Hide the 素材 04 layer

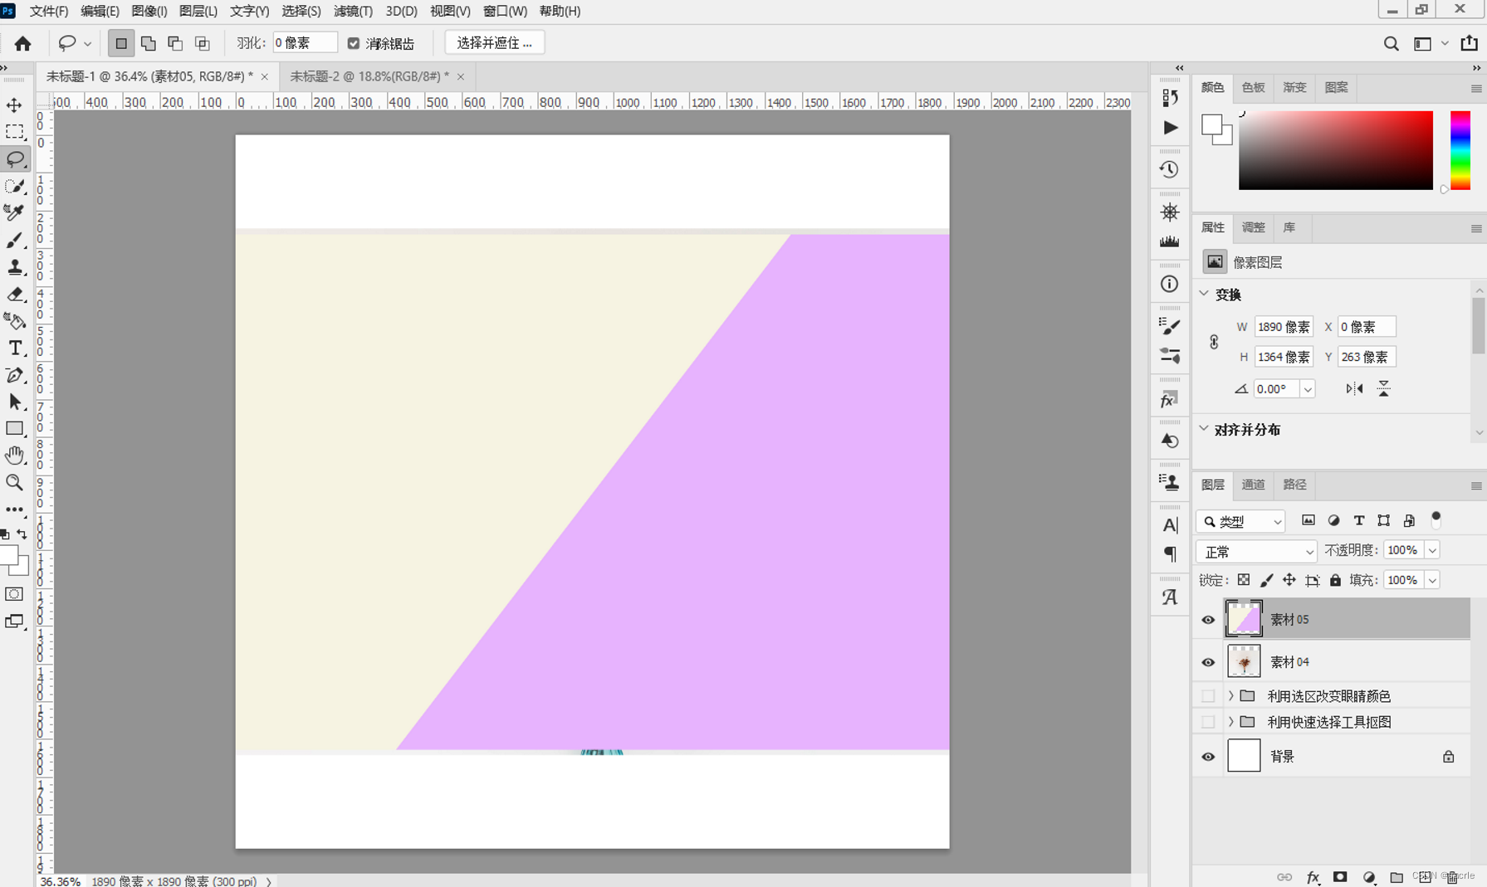point(1208,662)
